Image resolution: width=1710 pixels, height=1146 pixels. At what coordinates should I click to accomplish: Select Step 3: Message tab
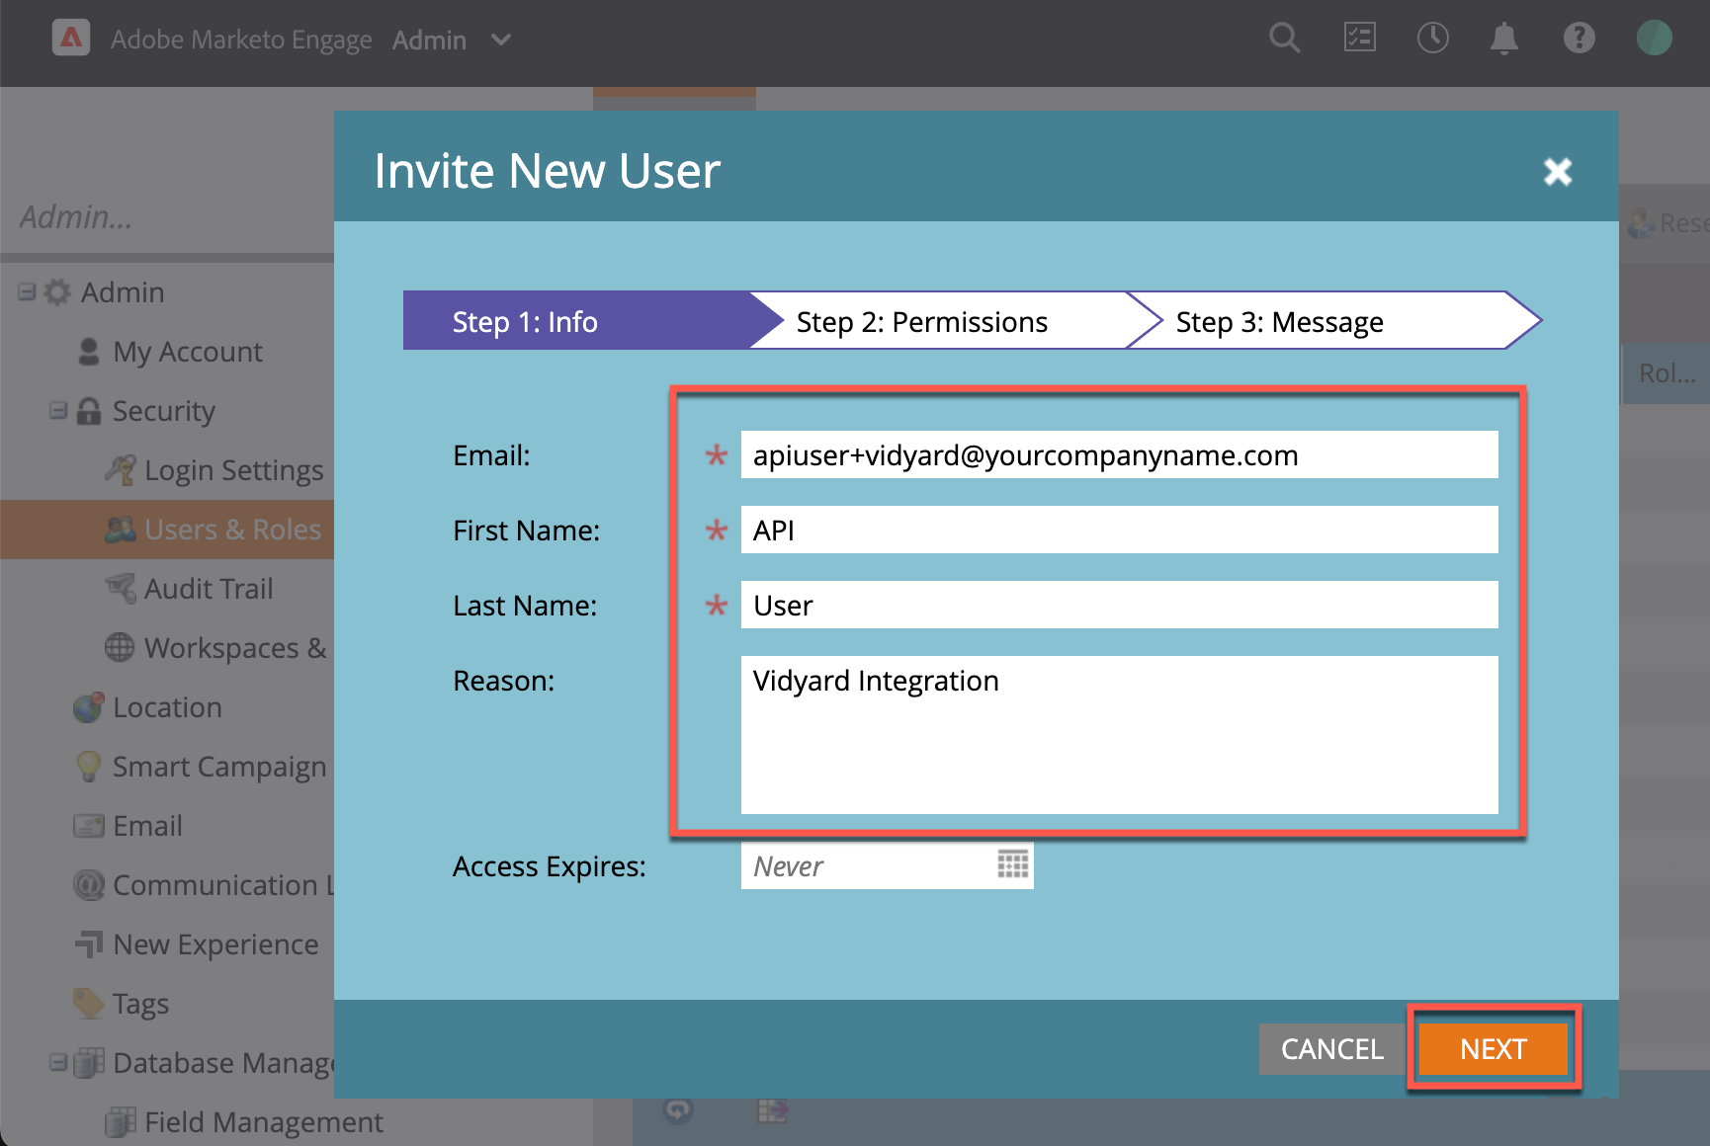pyautogui.click(x=1334, y=321)
